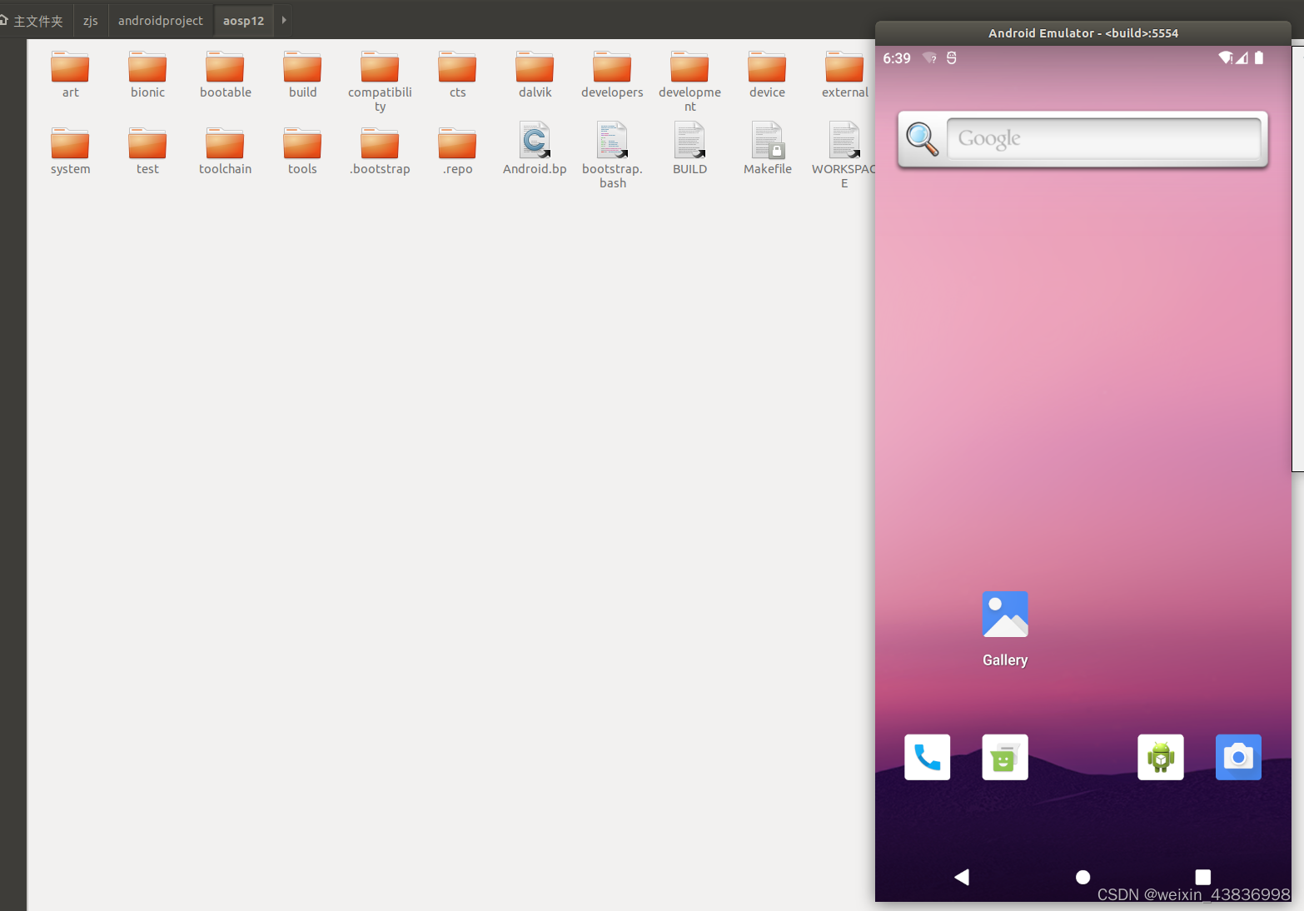Open the bootstrap.bash script
Screen dimensions: 1304x911
[612, 142]
